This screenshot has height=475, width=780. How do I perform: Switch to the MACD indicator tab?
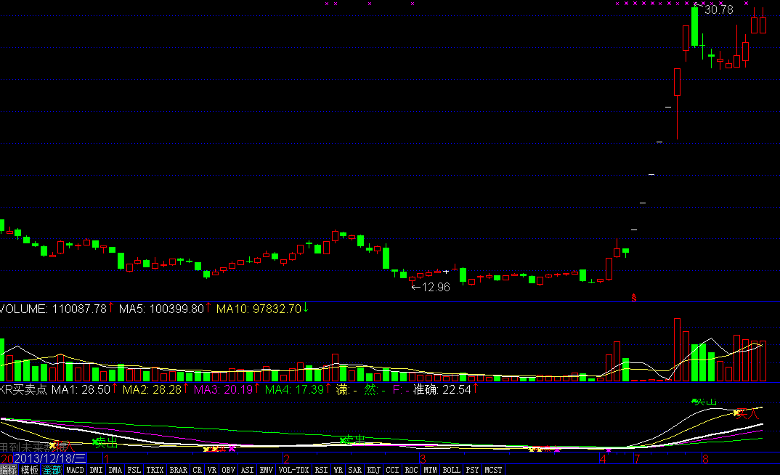coord(76,470)
